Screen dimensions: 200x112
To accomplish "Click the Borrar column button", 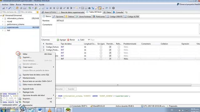I will (71, 40).
